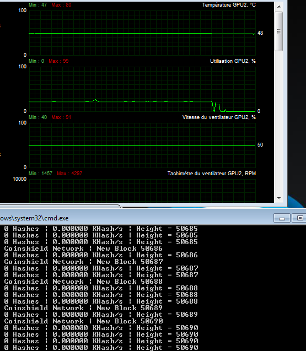Click the current fan speed value 50
This screenshot has height=351, width=306.
(x=260, y=145)
